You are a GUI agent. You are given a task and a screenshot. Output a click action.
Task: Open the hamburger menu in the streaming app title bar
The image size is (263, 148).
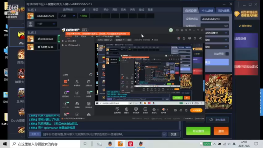pos(190,30)
